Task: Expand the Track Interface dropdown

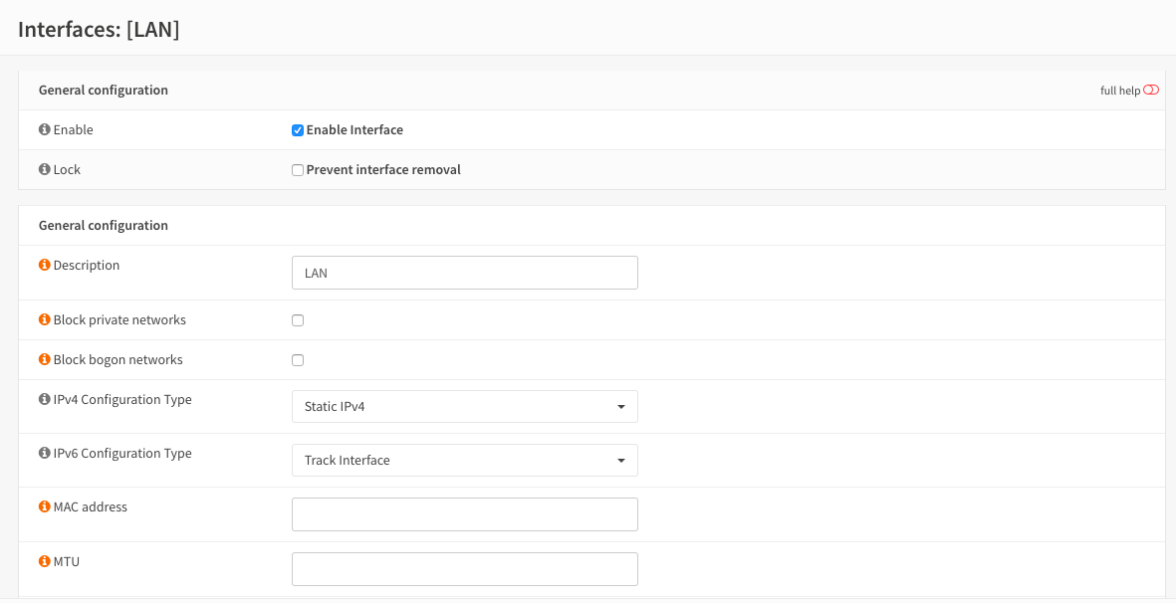Action: 464,461
